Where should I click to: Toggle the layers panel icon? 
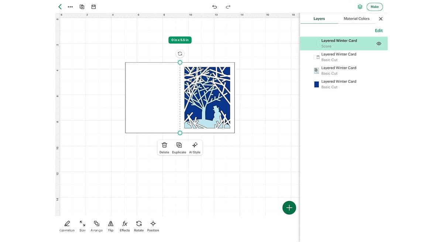(360, 7)
